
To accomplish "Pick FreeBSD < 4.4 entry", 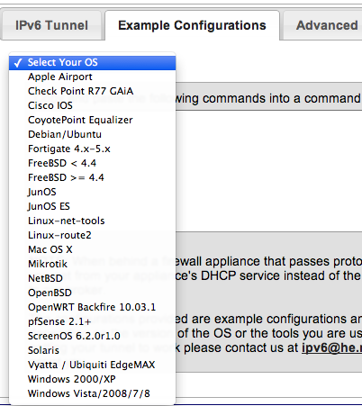I will pos(92,163).
